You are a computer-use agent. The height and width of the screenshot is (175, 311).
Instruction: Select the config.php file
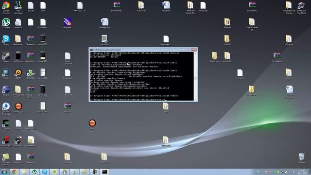240,74
